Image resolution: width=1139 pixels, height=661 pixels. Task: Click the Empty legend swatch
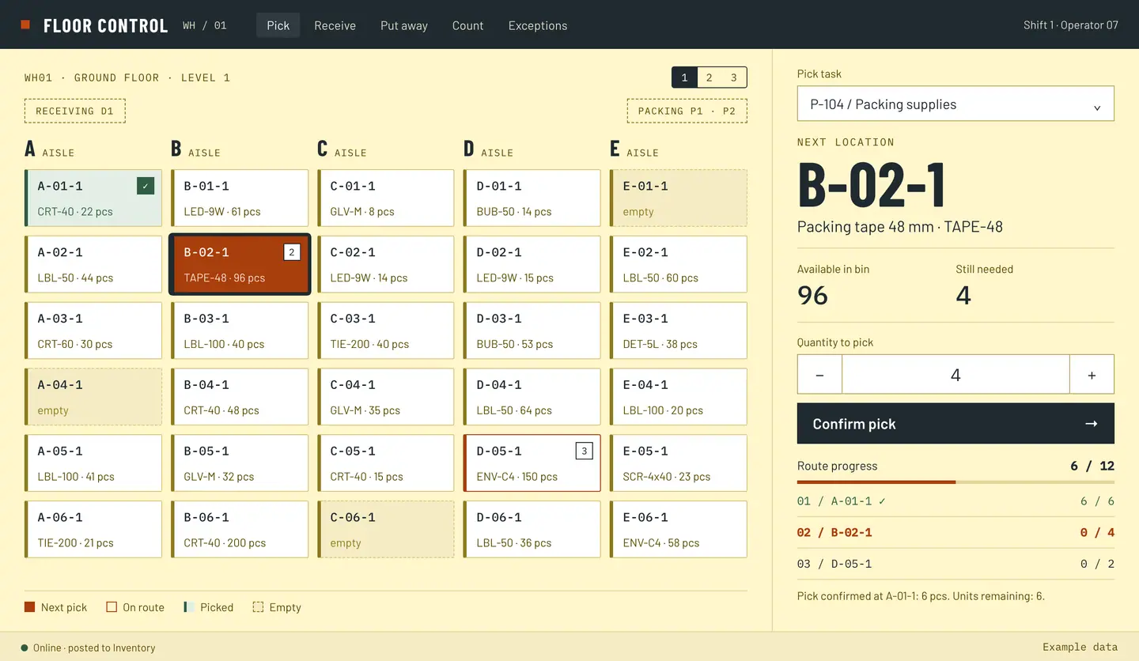point(258,607)
